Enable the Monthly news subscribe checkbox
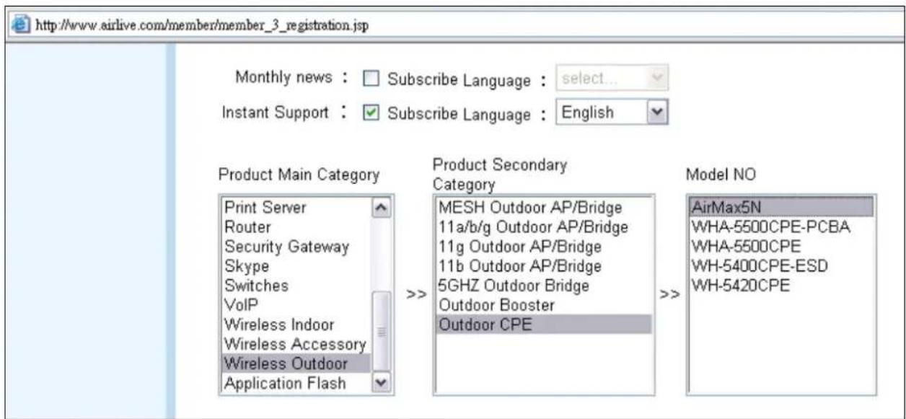The image size is (906, 419). (x=372, y=79)
